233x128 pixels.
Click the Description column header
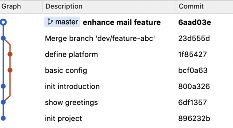64,6
